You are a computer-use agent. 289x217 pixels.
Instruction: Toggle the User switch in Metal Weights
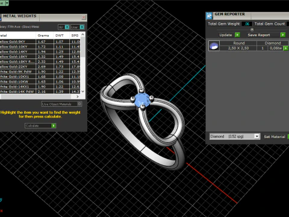(x=82, y=27)
